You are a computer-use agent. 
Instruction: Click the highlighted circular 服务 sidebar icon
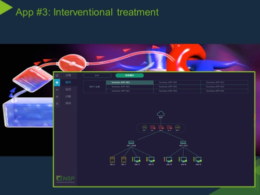pyautogui.click(x=57, y=82)
